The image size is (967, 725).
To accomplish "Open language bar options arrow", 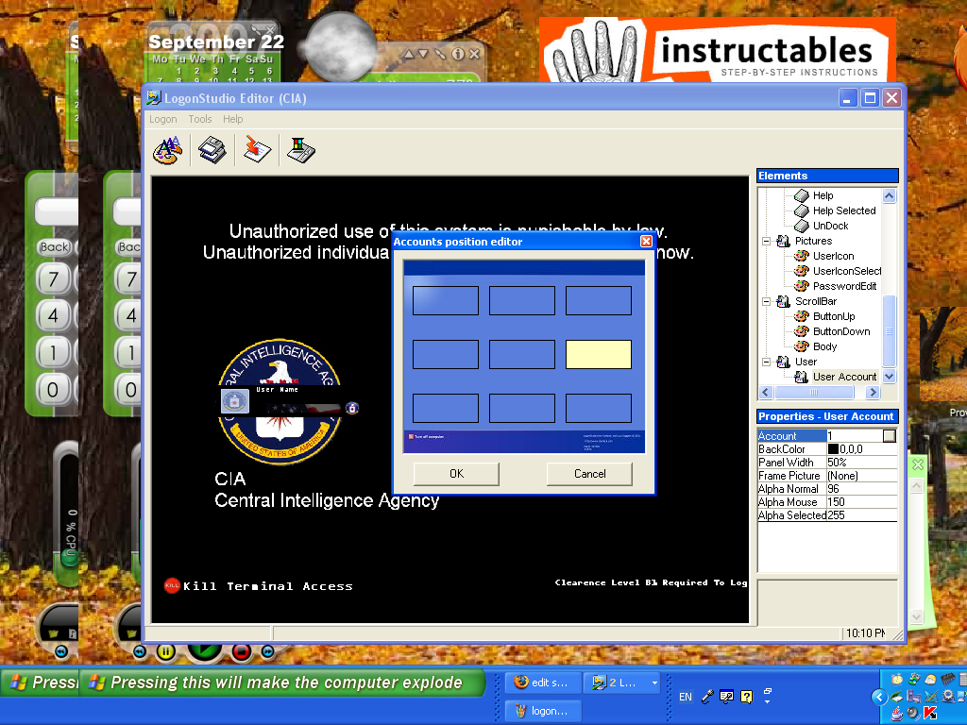I will (x=767, y=701).
